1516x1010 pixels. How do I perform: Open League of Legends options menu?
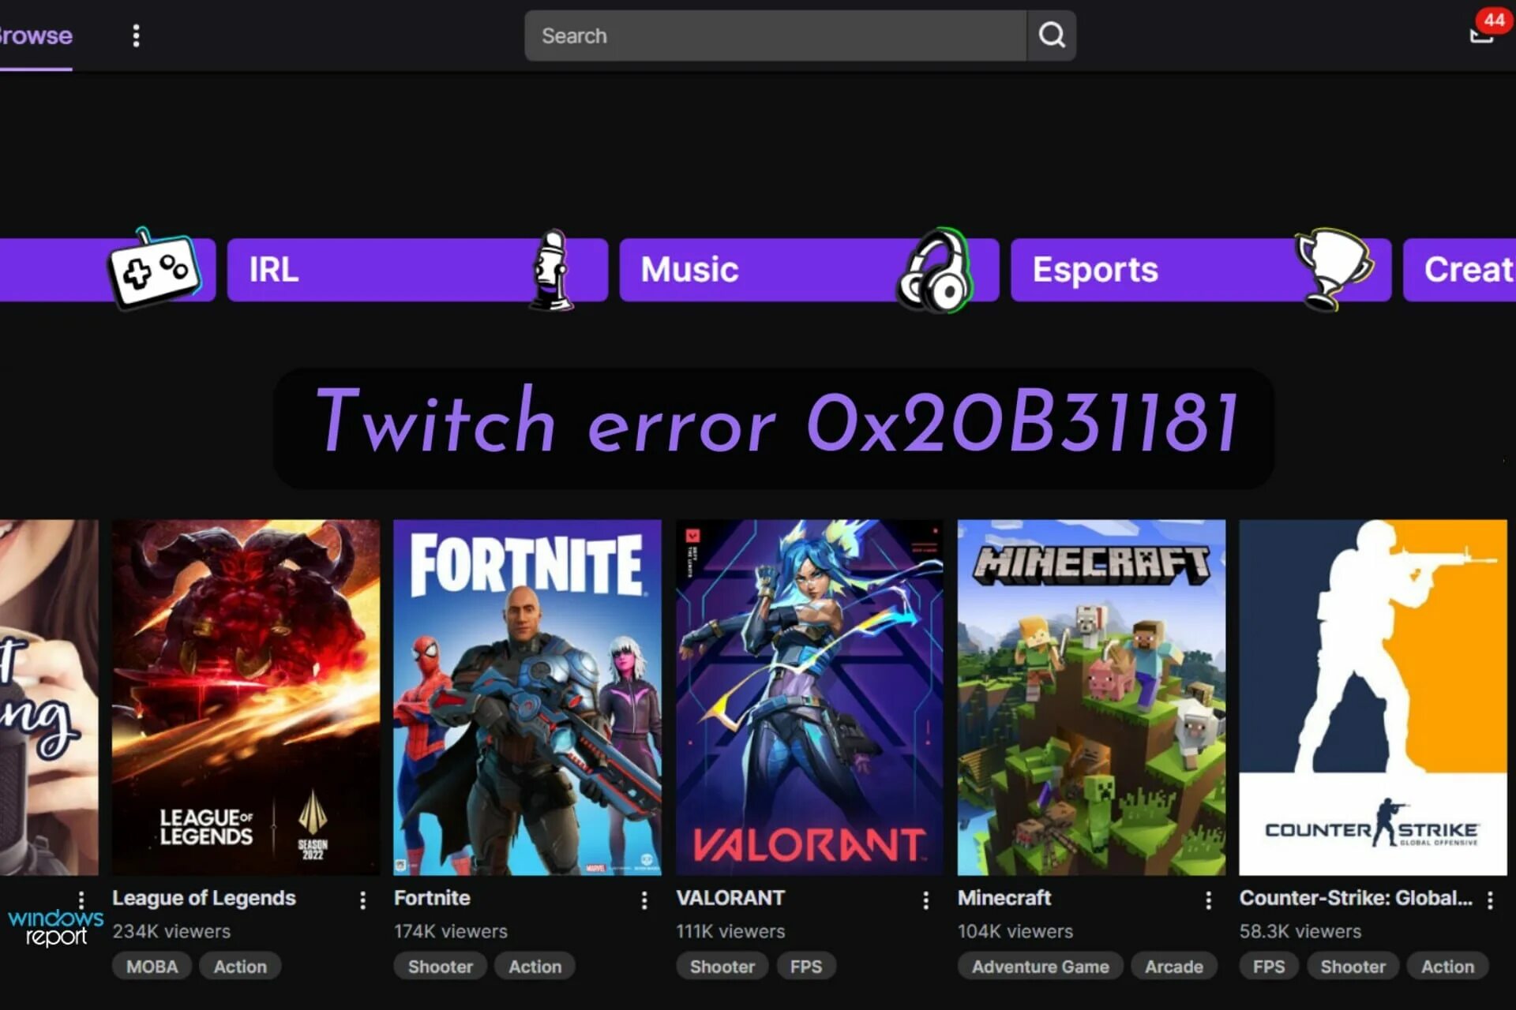[362, 900]
